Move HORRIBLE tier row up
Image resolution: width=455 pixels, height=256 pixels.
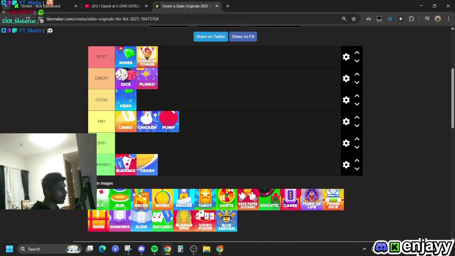(357, 160)
